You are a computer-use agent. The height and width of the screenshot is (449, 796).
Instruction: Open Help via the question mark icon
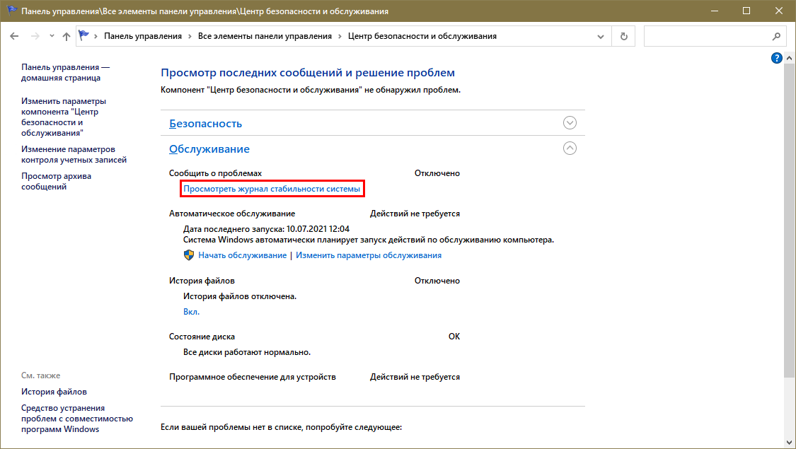(x=776, y=58)
